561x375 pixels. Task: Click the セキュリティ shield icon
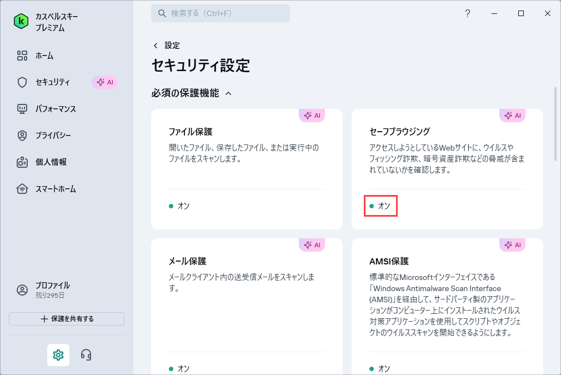pos(22,82)
